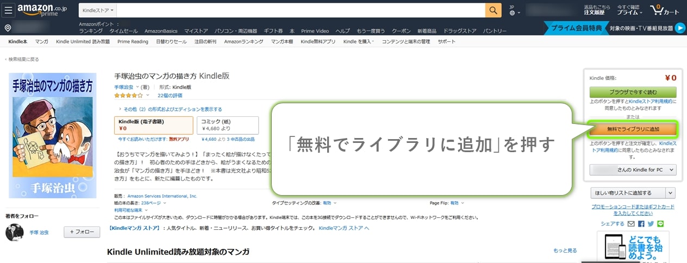Screen dimensions: 687x263
Task: Click the + フォロー author button
Action: tap(82, 232)
